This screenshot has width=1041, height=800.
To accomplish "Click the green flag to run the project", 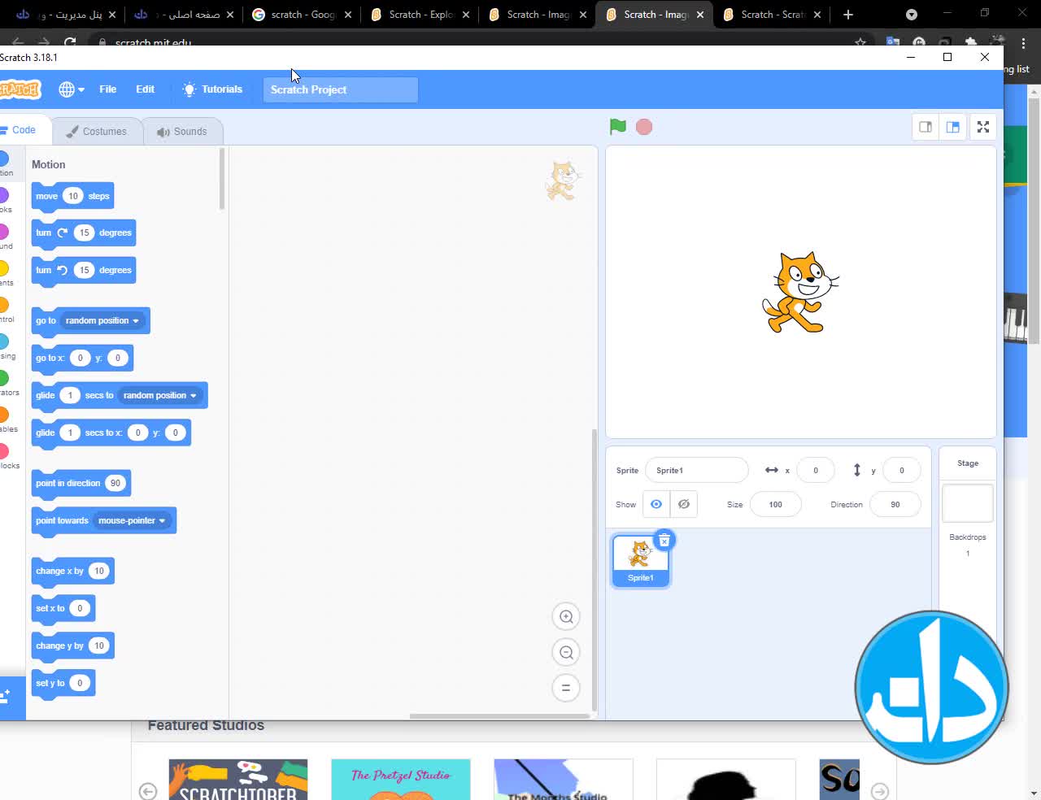I will pyautogui.click(x=617, y=127).
